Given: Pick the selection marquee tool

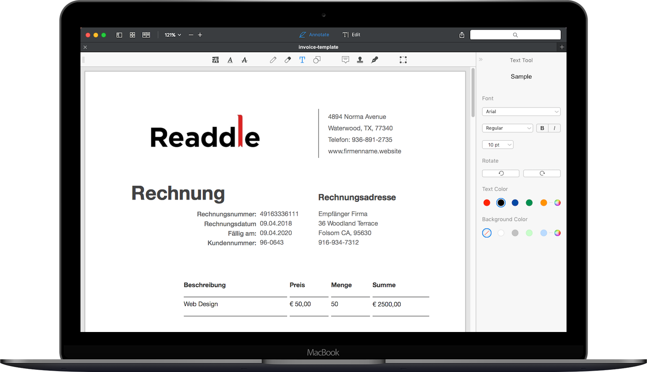Looking at the screenshot, I should [403, 60].
